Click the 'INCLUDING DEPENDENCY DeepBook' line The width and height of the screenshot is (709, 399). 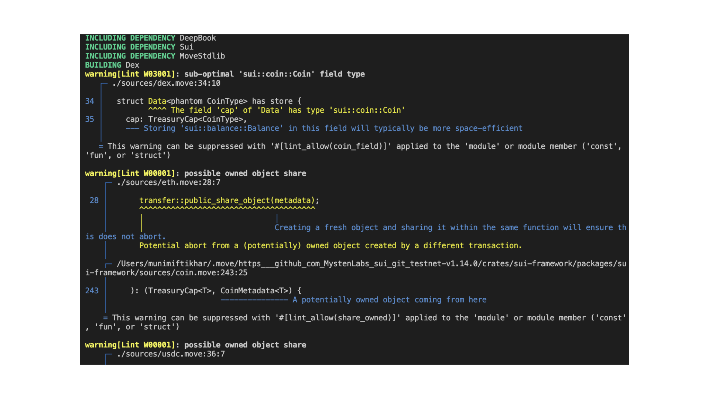click(150, 38)
